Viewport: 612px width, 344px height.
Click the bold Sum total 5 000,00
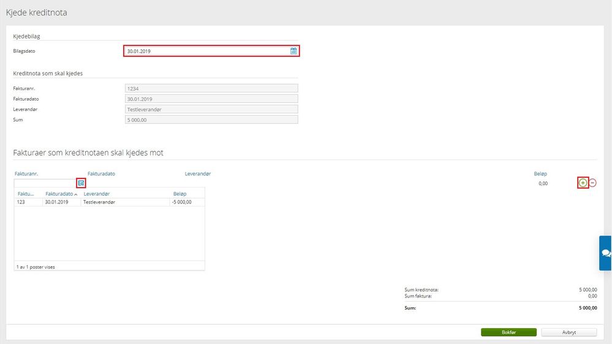coord(587,308)
